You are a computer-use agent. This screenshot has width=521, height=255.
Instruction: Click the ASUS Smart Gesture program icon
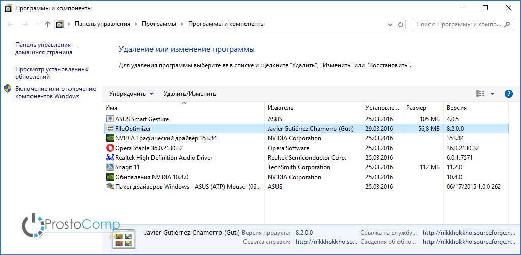click(x=110, y=119)
